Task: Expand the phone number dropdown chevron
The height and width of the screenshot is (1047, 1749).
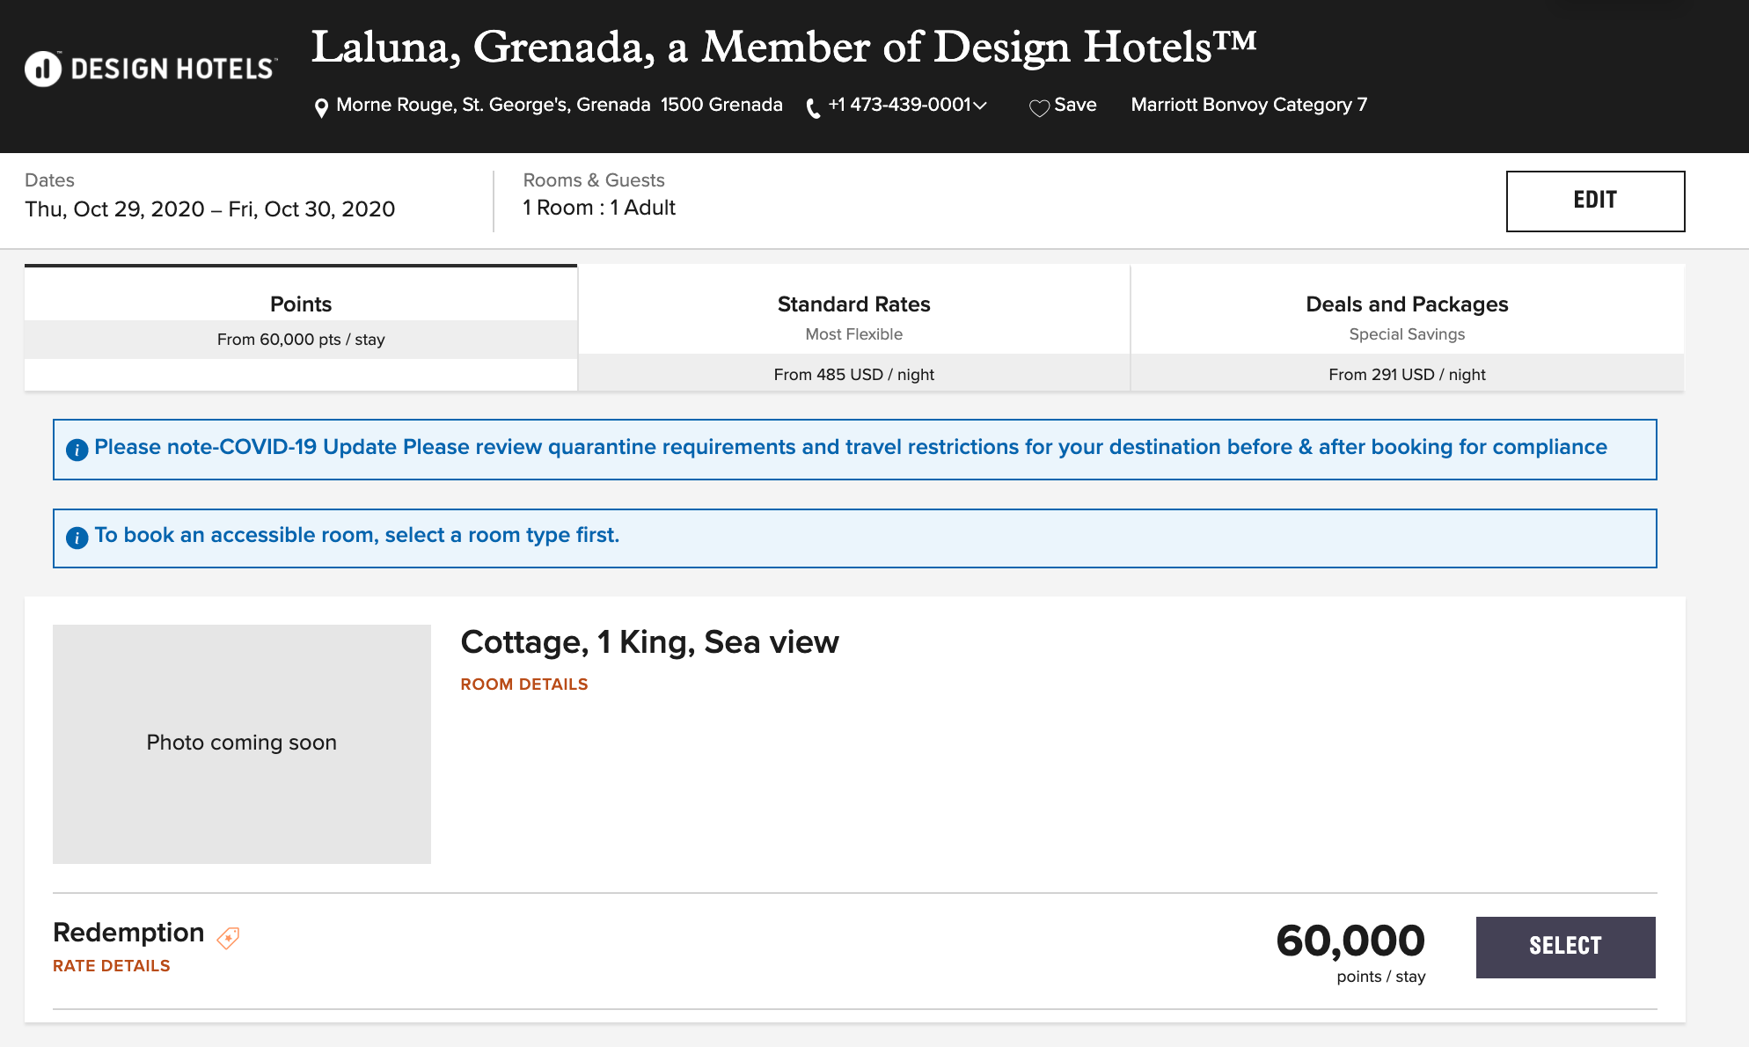Action: click(x=980, y=106)
